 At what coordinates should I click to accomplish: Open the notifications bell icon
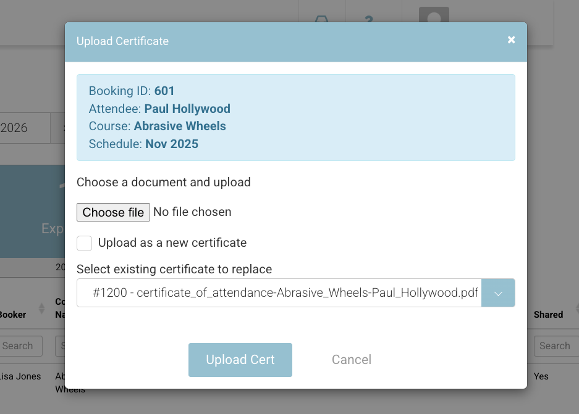tap(321, 19)
